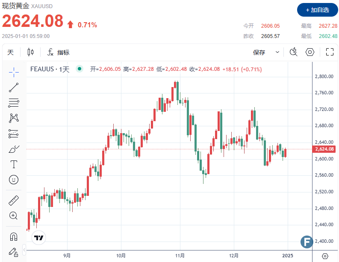Choose the brush drawing tool
The width and height of the screenshot is (339, 262).
point(14,149)
